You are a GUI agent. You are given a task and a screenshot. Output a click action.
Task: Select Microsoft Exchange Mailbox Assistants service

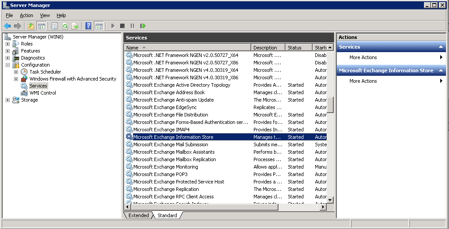pos(174,152)
